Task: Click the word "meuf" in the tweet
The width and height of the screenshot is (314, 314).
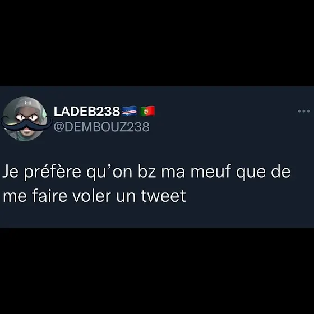Action: [211, 172]
